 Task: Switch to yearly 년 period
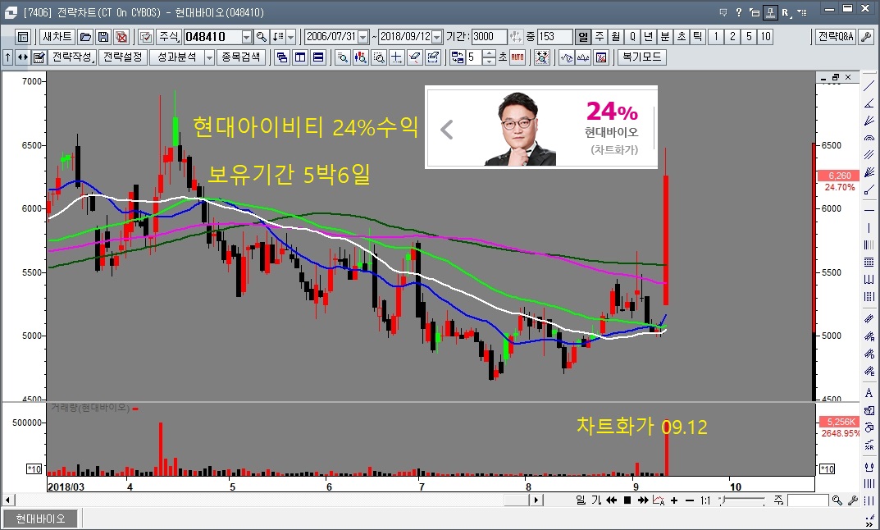[x=648, y=37]
